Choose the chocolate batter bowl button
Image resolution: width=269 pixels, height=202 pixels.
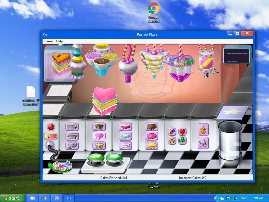99,127
